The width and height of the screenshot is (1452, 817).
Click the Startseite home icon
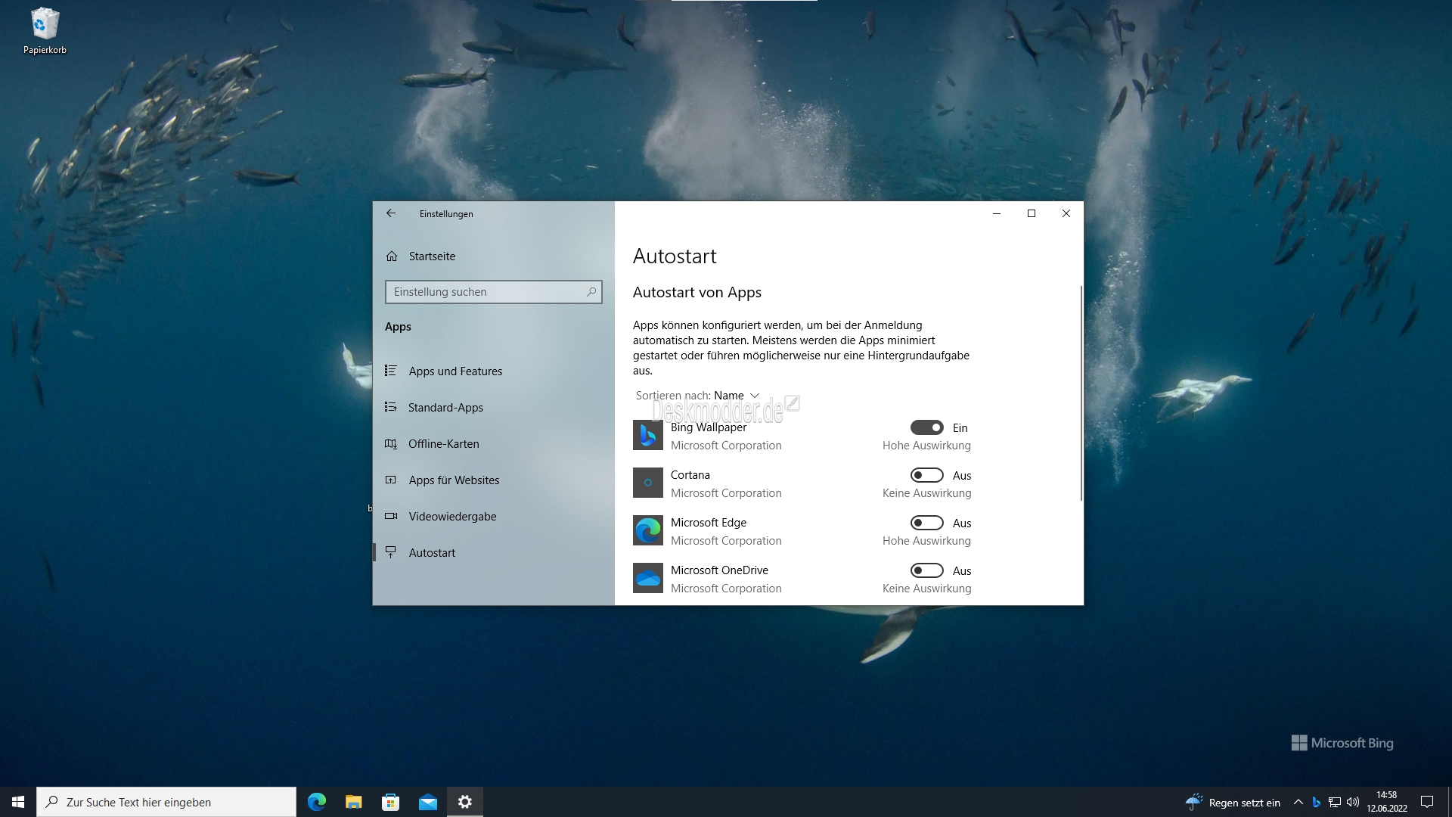[x=392, y=256]
